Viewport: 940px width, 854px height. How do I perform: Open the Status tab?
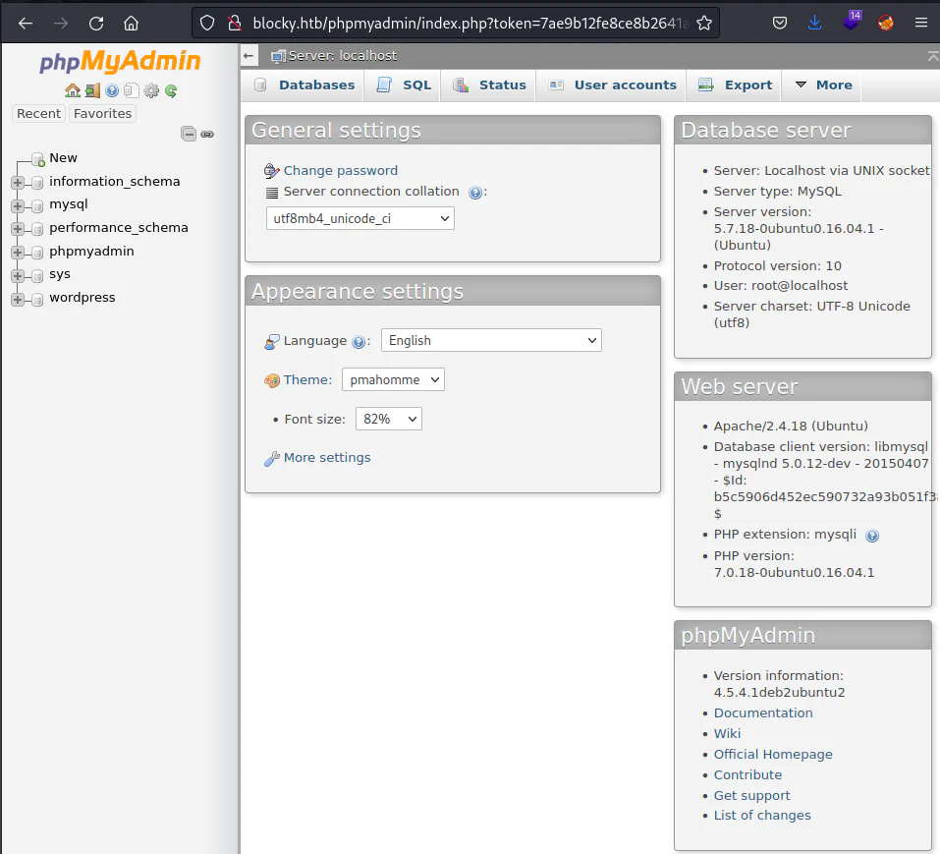pyautogui.click(x=489, y=85)
